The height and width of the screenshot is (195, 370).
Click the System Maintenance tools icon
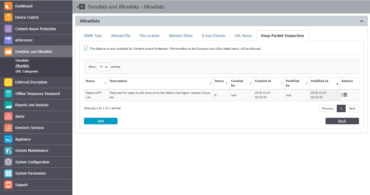tap(8, 150)
